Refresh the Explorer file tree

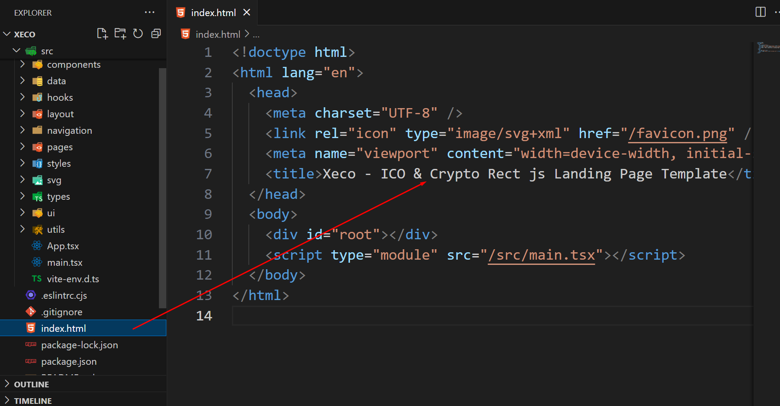[x=138, y=34]
